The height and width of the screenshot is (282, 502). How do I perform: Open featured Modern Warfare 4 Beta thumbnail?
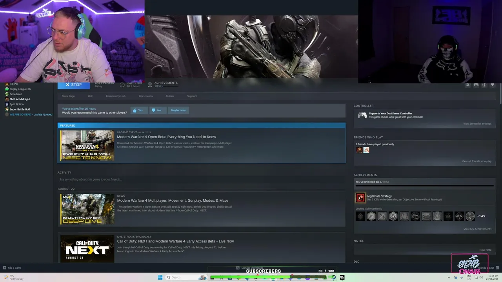coord(87,145)
